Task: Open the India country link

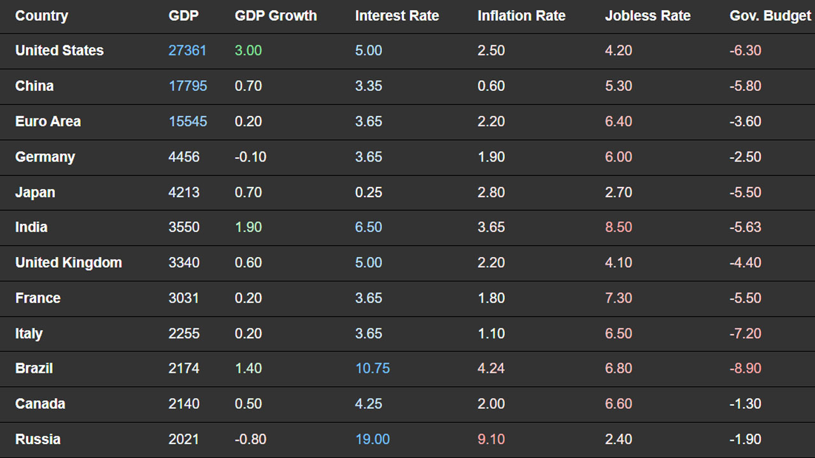Action: [x=31, y=227]
